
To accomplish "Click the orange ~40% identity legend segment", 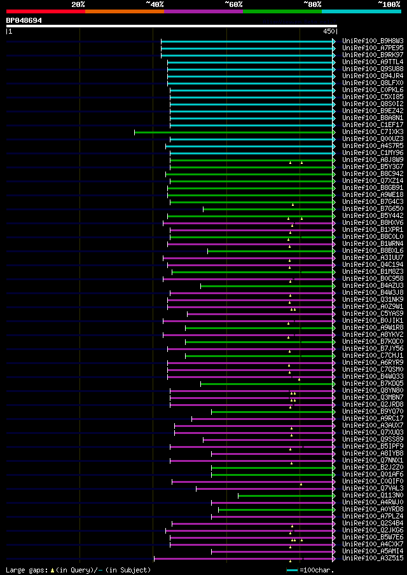I will [x=125, y=11].
